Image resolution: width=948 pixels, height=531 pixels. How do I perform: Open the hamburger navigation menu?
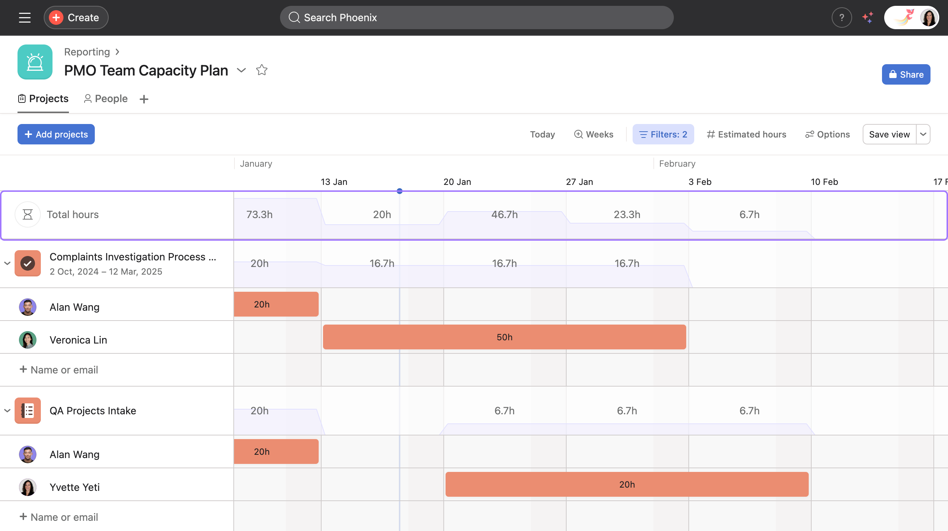(x=24, y=17)
